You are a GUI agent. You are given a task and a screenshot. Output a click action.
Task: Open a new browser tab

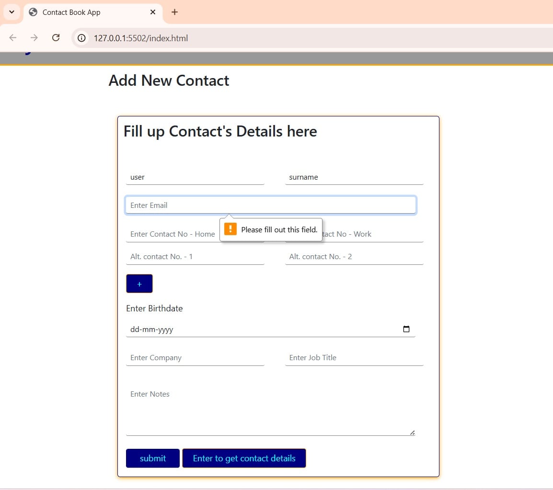[x=174, y=12]
